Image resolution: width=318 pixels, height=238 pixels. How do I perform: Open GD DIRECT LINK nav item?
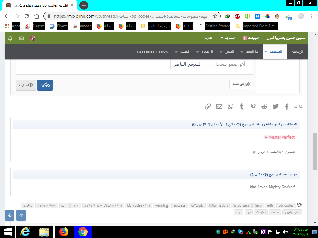click(152, 52)
